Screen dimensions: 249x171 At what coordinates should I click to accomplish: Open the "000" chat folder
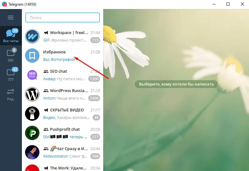(x=11, y=55)
